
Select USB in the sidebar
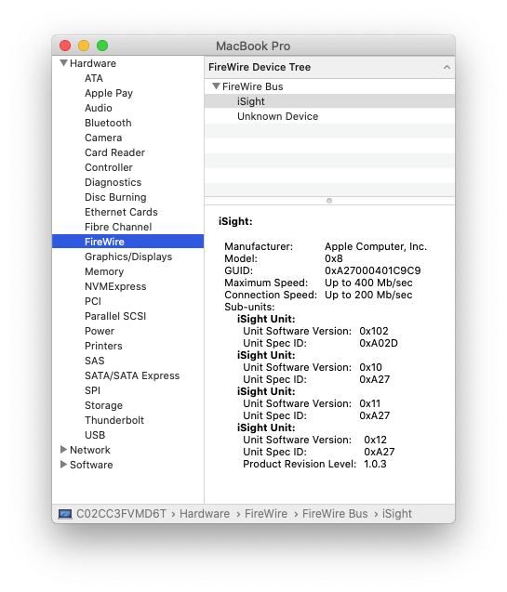coord(95,435)
